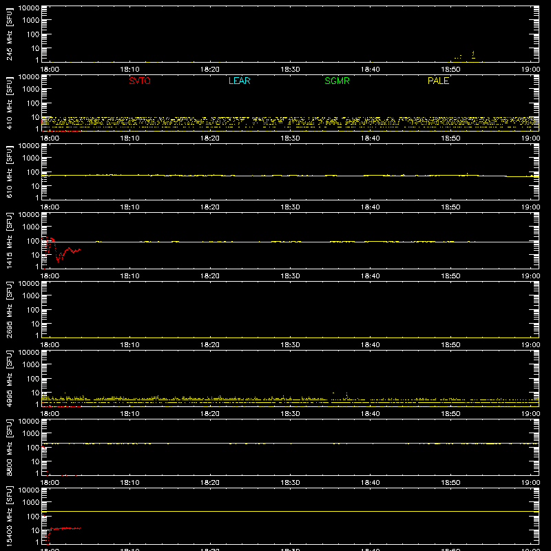Click the 18:20 tick label below 610 MHz plot
This screenshot has width=551, height=551.
pyautogui.click(x=210, y=207)
